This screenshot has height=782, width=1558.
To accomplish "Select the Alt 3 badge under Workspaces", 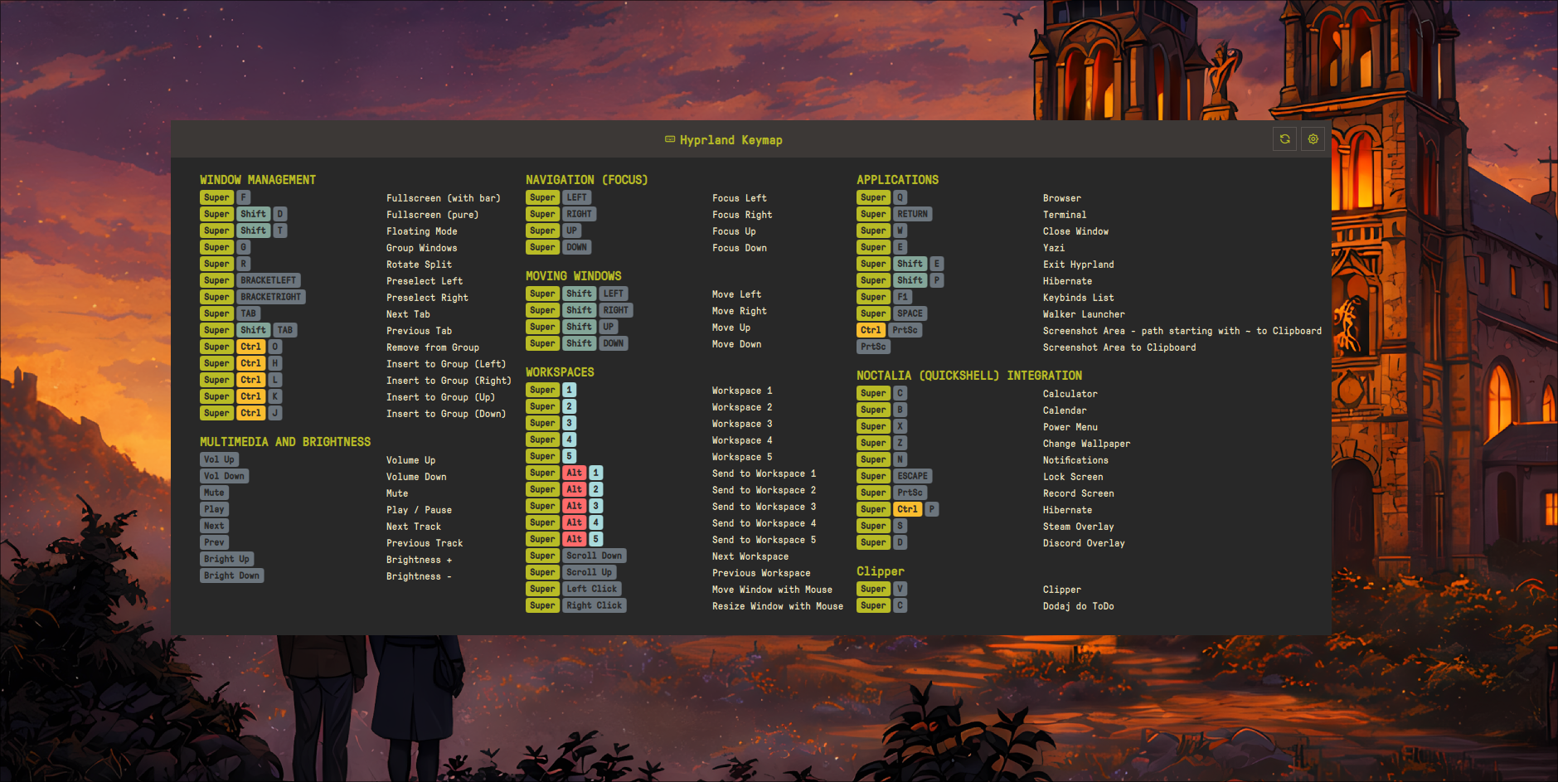I will [574, 506].
